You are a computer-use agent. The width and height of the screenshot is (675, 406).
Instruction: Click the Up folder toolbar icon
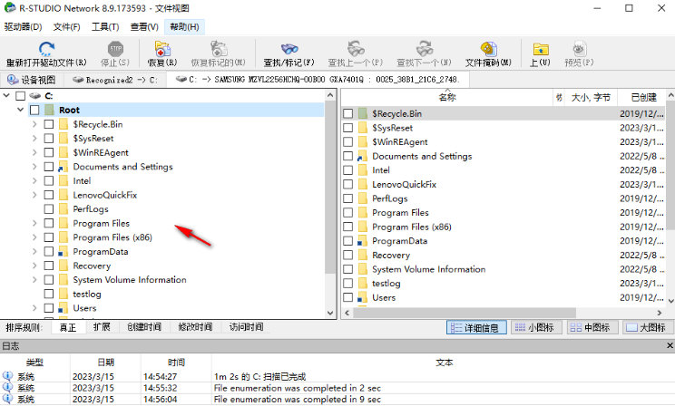(541, 49)
